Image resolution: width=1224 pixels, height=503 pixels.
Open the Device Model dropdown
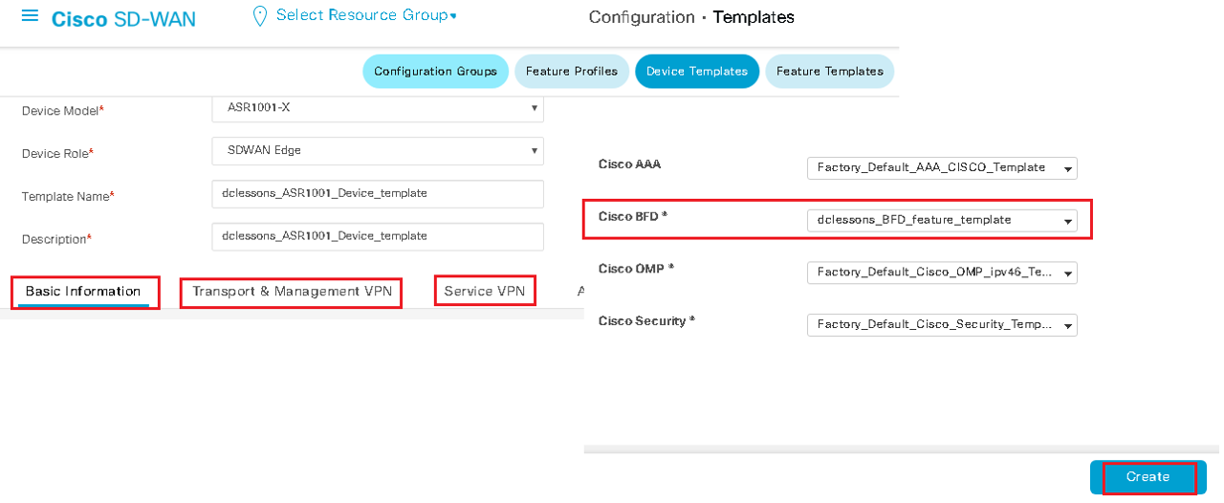(378, 107)
